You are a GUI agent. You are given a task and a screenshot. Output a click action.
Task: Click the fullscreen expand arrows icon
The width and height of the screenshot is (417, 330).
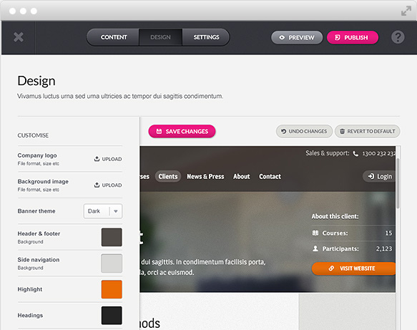(406, 11)
